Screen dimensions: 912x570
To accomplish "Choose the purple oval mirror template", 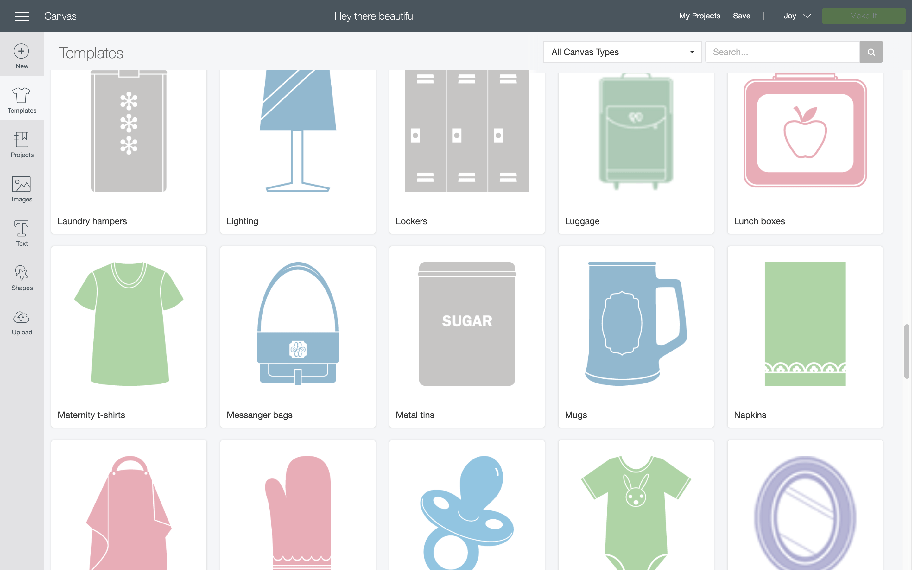I will tap(805, 513).
